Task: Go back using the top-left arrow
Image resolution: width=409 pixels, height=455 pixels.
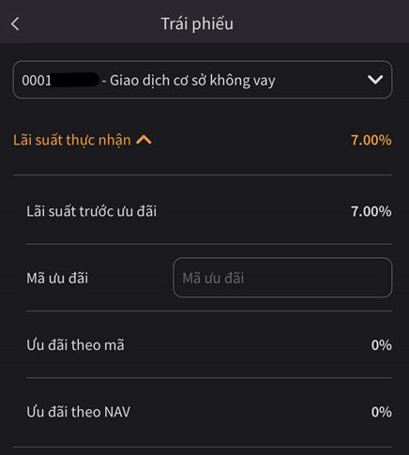Action: (15, 23)
